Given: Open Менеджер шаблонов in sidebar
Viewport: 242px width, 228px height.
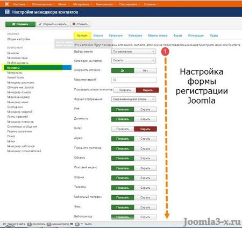Looking at the screenshot, I should (21, 146).
